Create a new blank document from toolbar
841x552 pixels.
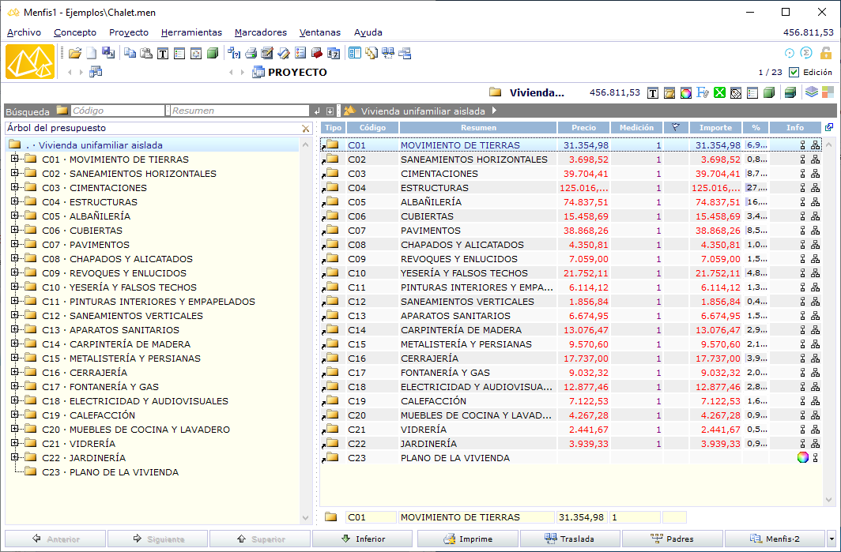(x=92, y=53)
